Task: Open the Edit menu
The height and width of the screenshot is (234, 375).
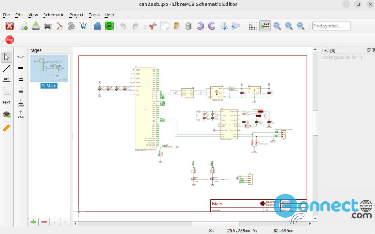Action: tap(19, 15)
